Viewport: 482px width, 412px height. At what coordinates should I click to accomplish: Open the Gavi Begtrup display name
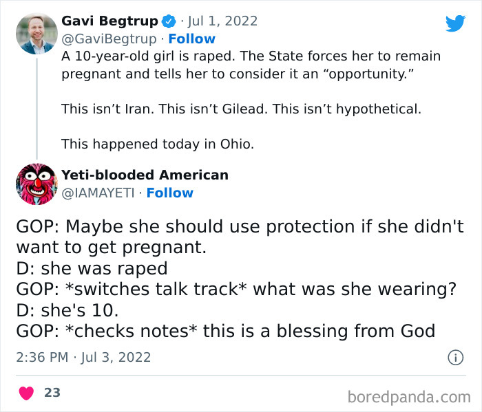click(x=109, y=21)
